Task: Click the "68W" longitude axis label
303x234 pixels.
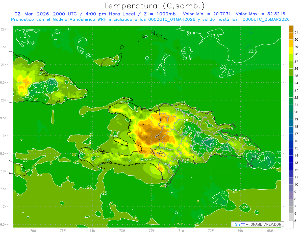Action: tap(270, 230)
